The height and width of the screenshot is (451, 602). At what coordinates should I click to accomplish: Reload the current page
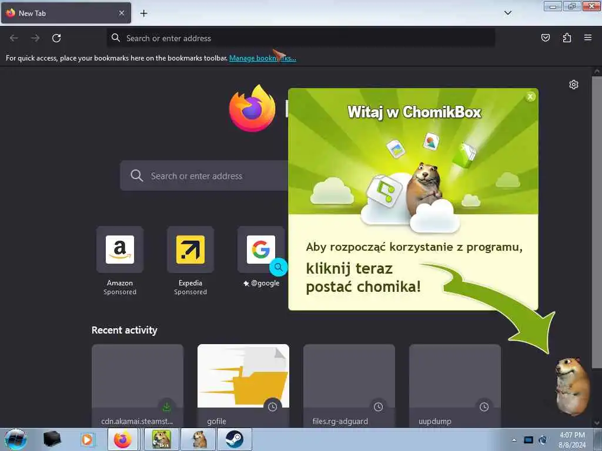coord(56,38)
